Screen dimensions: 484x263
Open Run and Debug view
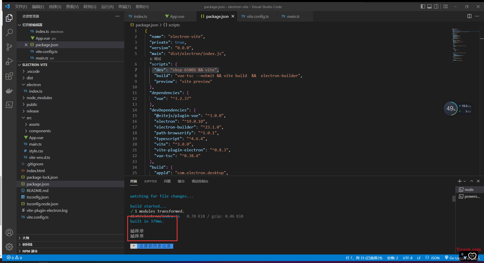coord(9,61)
